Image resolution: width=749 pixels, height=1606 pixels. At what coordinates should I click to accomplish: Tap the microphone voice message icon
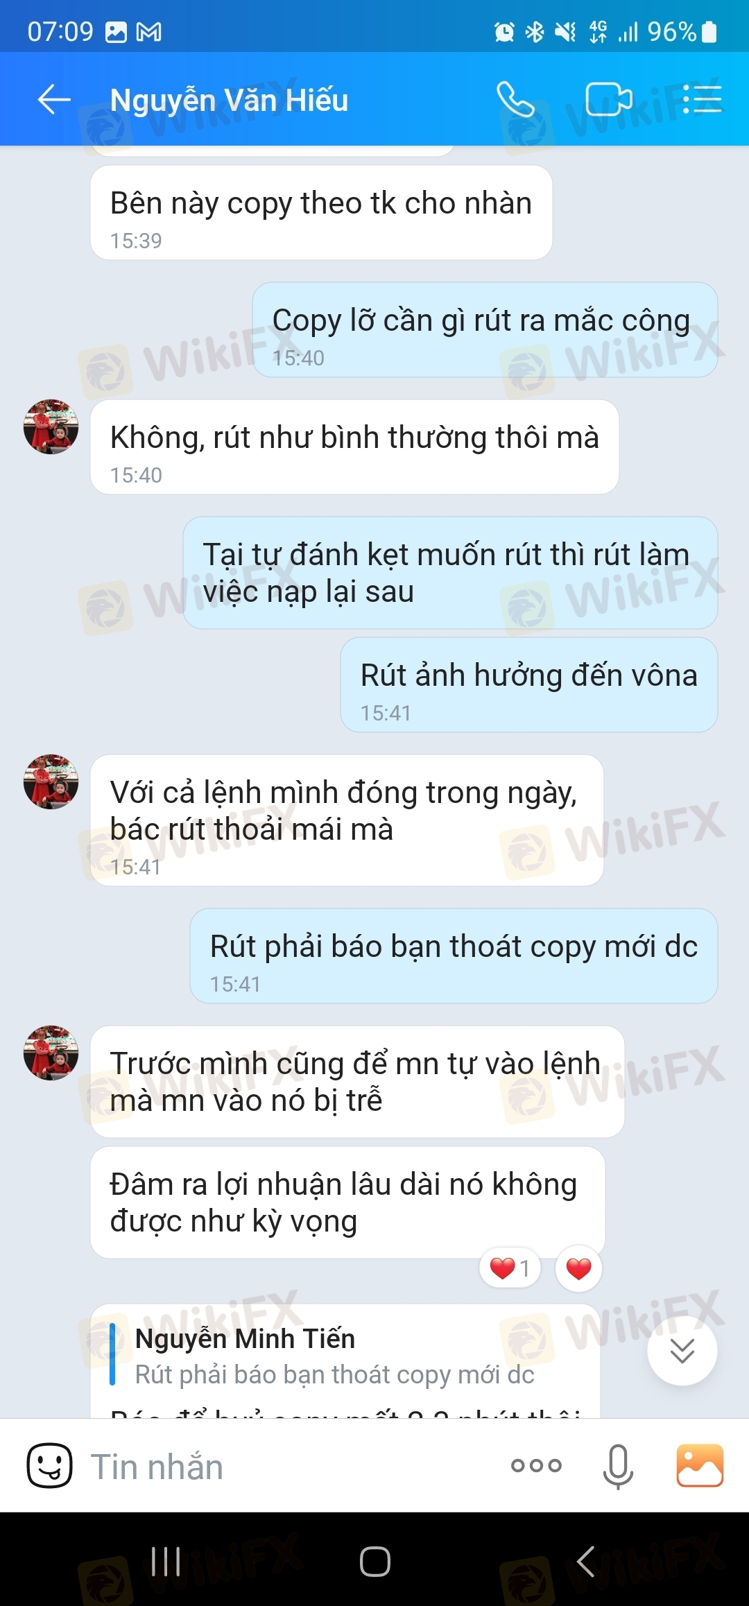[x=618, y=1466]
